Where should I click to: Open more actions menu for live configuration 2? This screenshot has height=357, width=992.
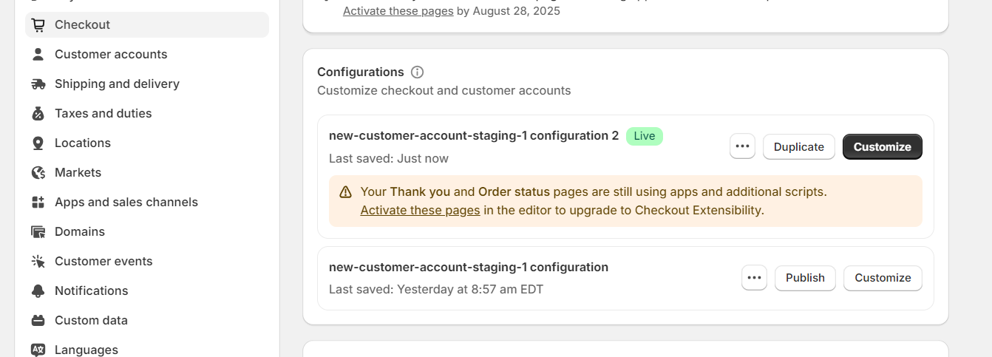tap(742, 146)
